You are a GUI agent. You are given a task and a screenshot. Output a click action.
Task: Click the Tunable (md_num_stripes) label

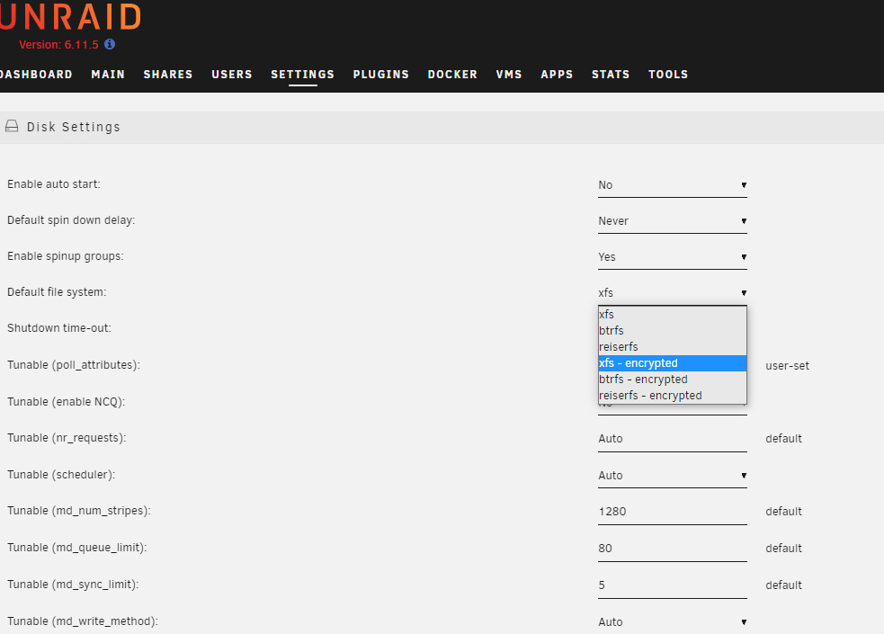pyautogui.click(x=79, y=511)
